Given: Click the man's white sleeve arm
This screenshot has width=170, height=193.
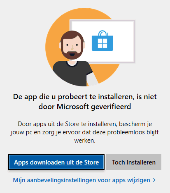Looking at the screenshot, I should point(92,79).
